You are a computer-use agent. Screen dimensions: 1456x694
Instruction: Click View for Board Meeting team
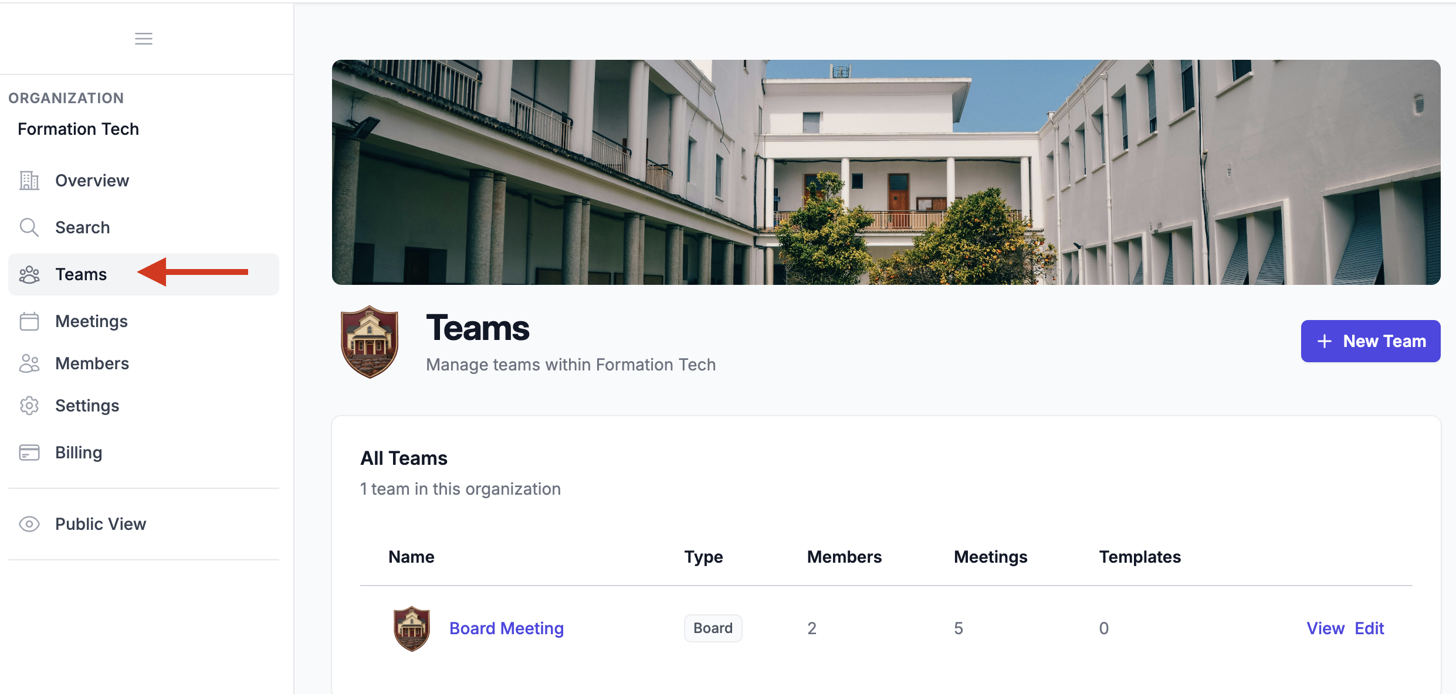pos(1325,628)
